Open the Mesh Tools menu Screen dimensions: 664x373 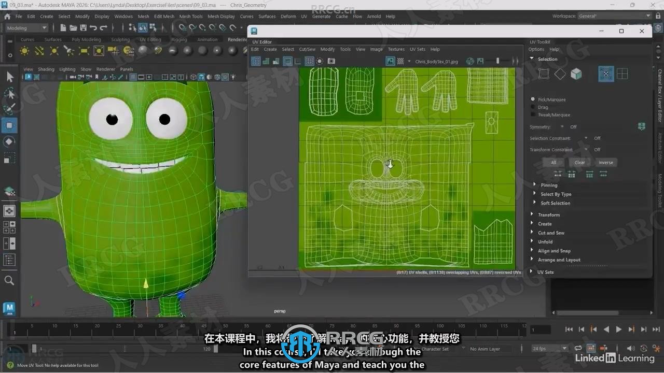pyautogui.click(x=191, y=16)
